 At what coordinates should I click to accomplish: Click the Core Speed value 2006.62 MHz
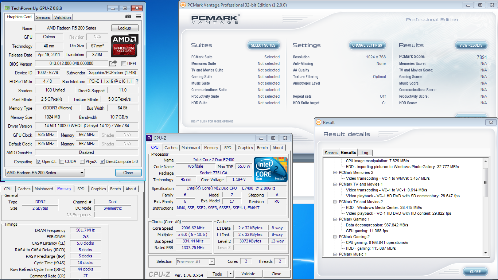click(193, 228)
